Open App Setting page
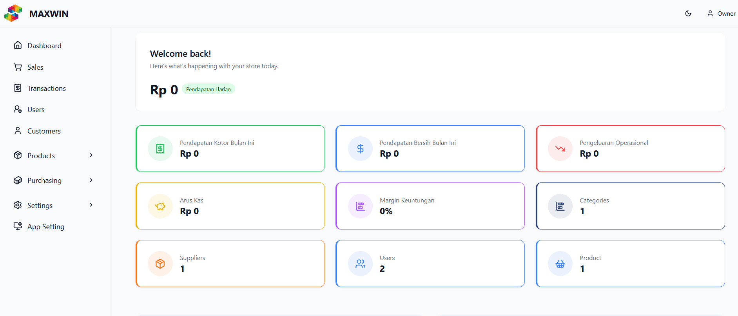This screenshot has height=316, width=738. pos(46,227)
